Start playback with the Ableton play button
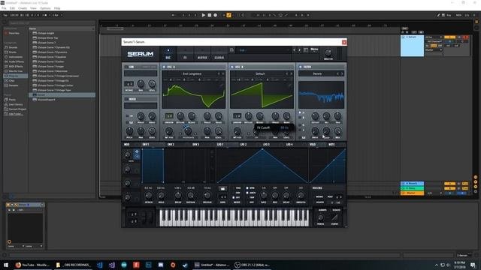 point(204,15)
